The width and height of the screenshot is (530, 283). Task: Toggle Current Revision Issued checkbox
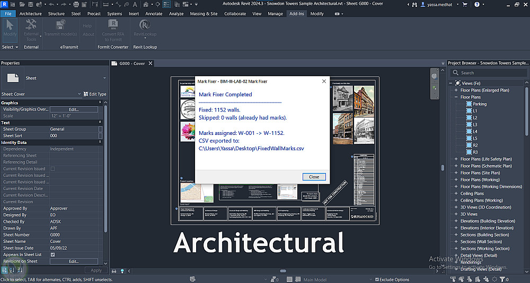[x=52, y=169]
